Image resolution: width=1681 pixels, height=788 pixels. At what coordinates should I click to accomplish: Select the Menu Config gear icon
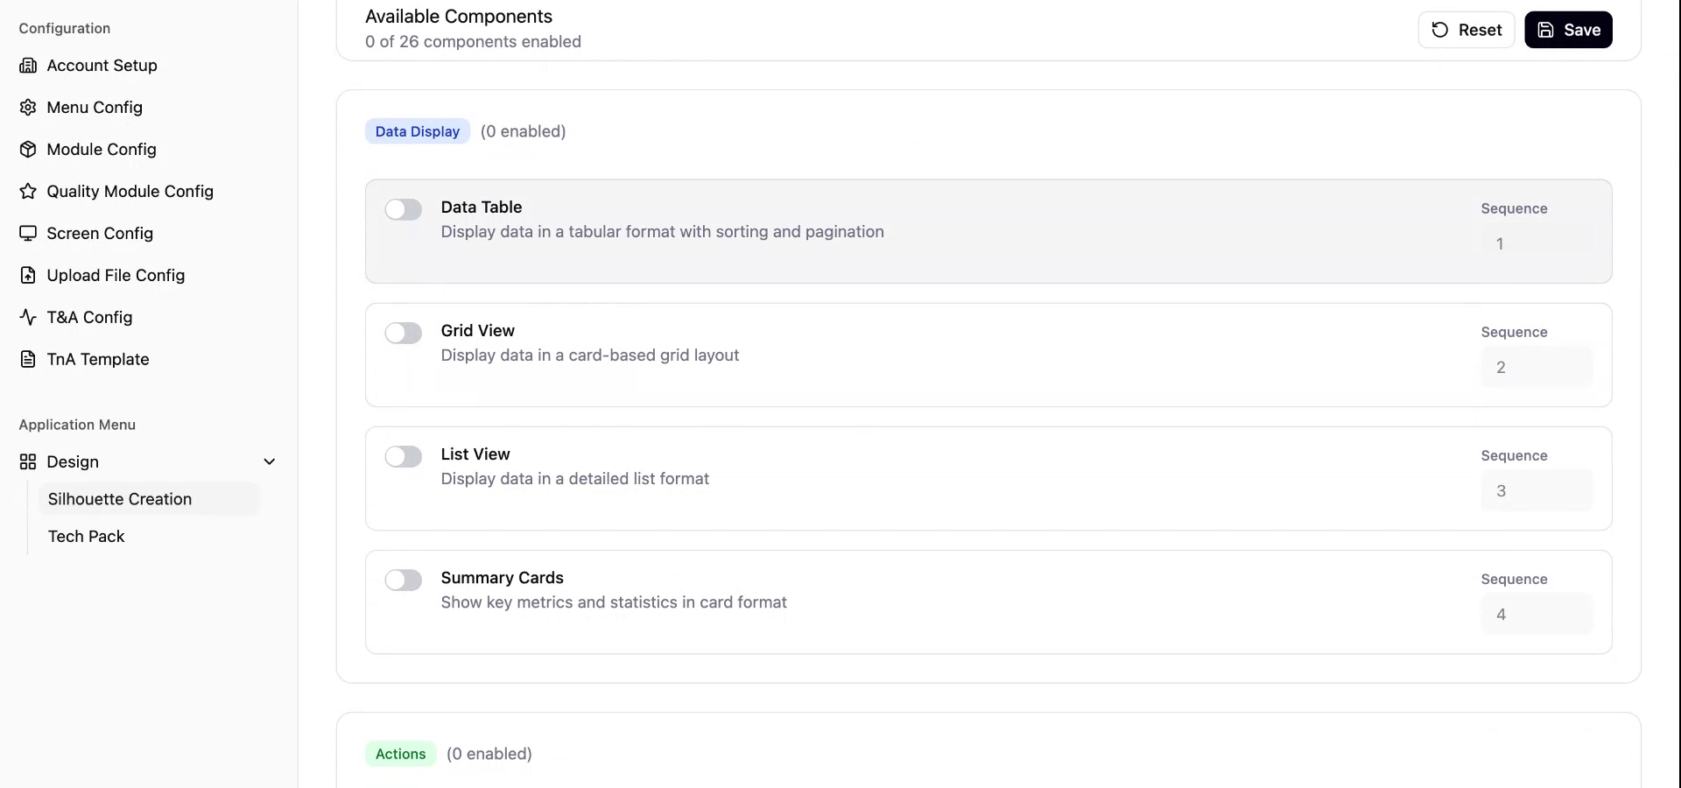coord(29,107)
